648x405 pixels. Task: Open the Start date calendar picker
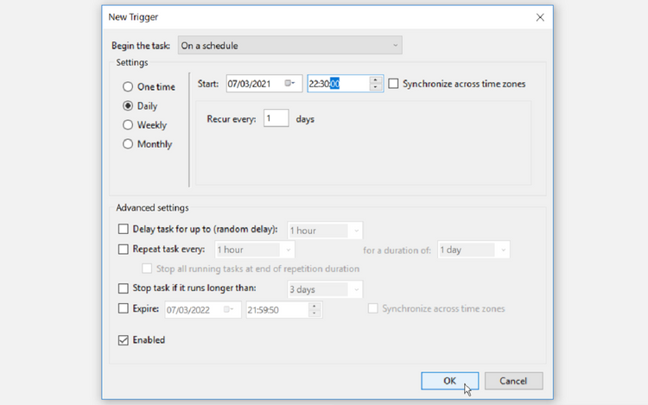pos(291,84)
